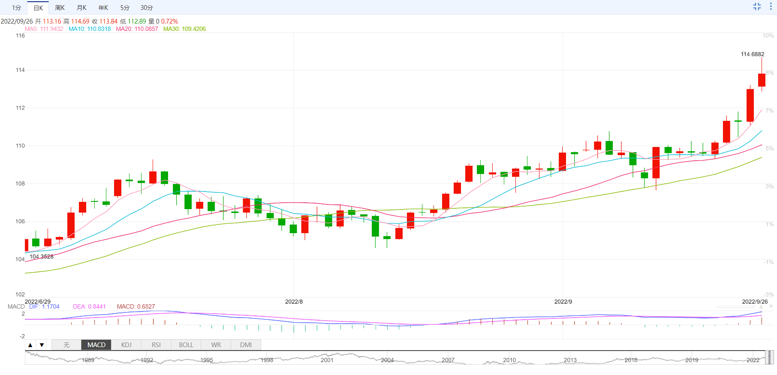Screen dimensions: 777x375
Task: Click the gray up triangle under 2022/9/26
Action: click(762, 307)
